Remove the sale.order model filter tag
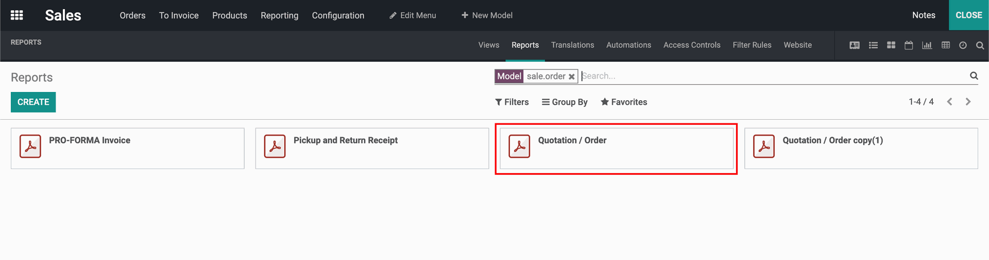Viewport: 989px width, 260px height. (571, 77)
